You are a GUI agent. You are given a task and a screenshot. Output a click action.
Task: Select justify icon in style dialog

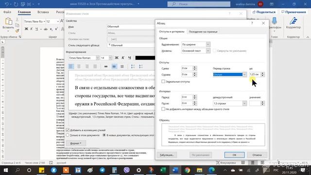click(x=95, y=67)
